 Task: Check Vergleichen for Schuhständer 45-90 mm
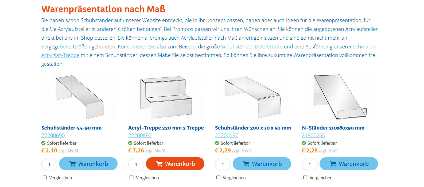click(x=45, y=177)
